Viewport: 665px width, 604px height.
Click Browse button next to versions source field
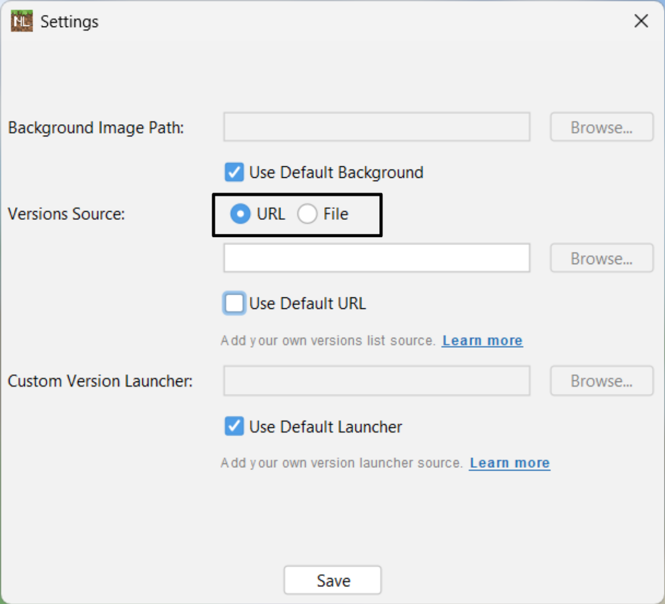[601, 258]
